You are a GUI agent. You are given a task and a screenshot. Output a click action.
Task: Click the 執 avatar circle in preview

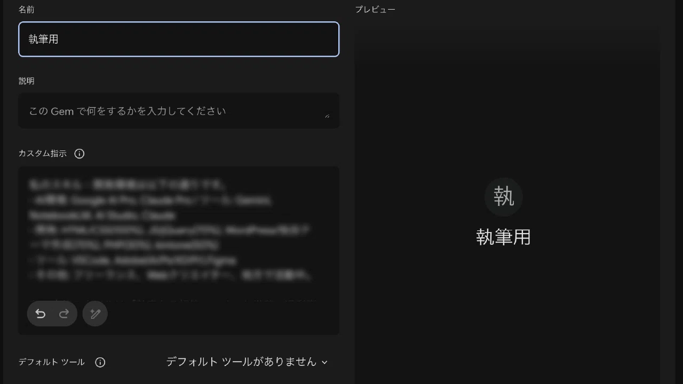coord(504,197)
